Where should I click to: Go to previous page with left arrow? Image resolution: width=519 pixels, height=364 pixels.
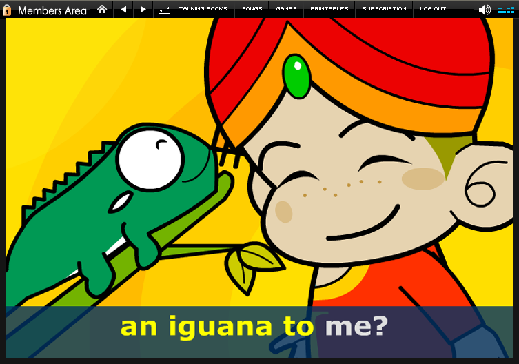click(123, 9)
